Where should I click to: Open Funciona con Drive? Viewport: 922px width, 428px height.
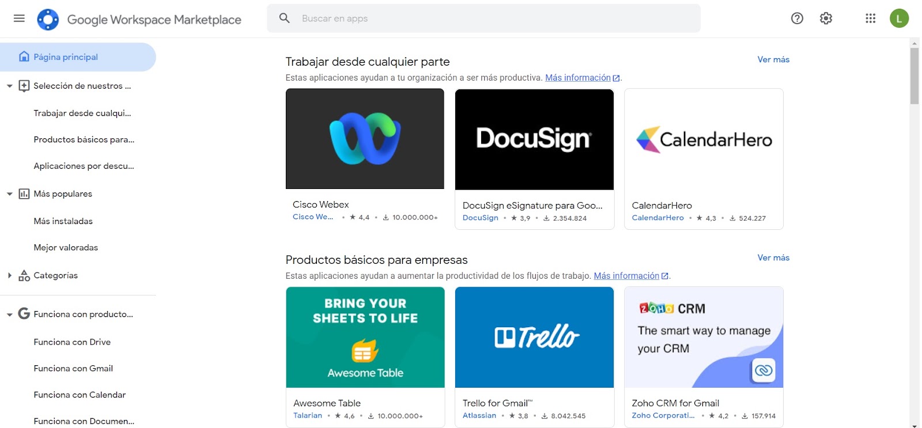point(72,342)
